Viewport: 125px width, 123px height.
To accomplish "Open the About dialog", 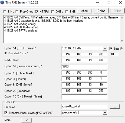I will pyautogui.click(x=85, y=11).
